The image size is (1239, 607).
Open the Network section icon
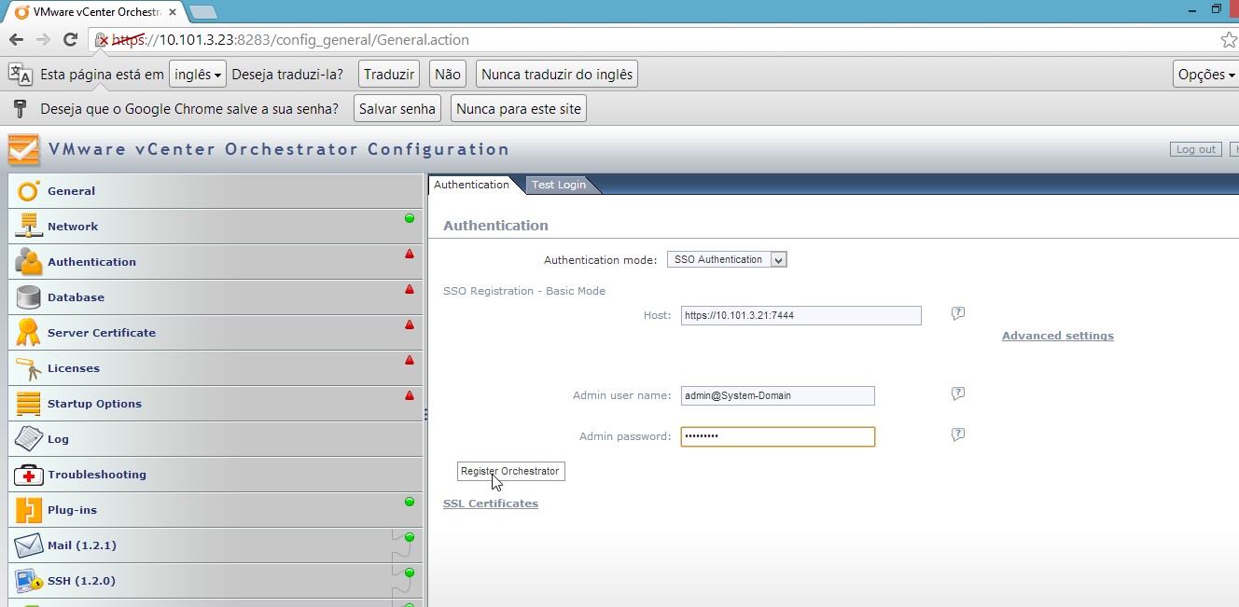click(29, 227)
